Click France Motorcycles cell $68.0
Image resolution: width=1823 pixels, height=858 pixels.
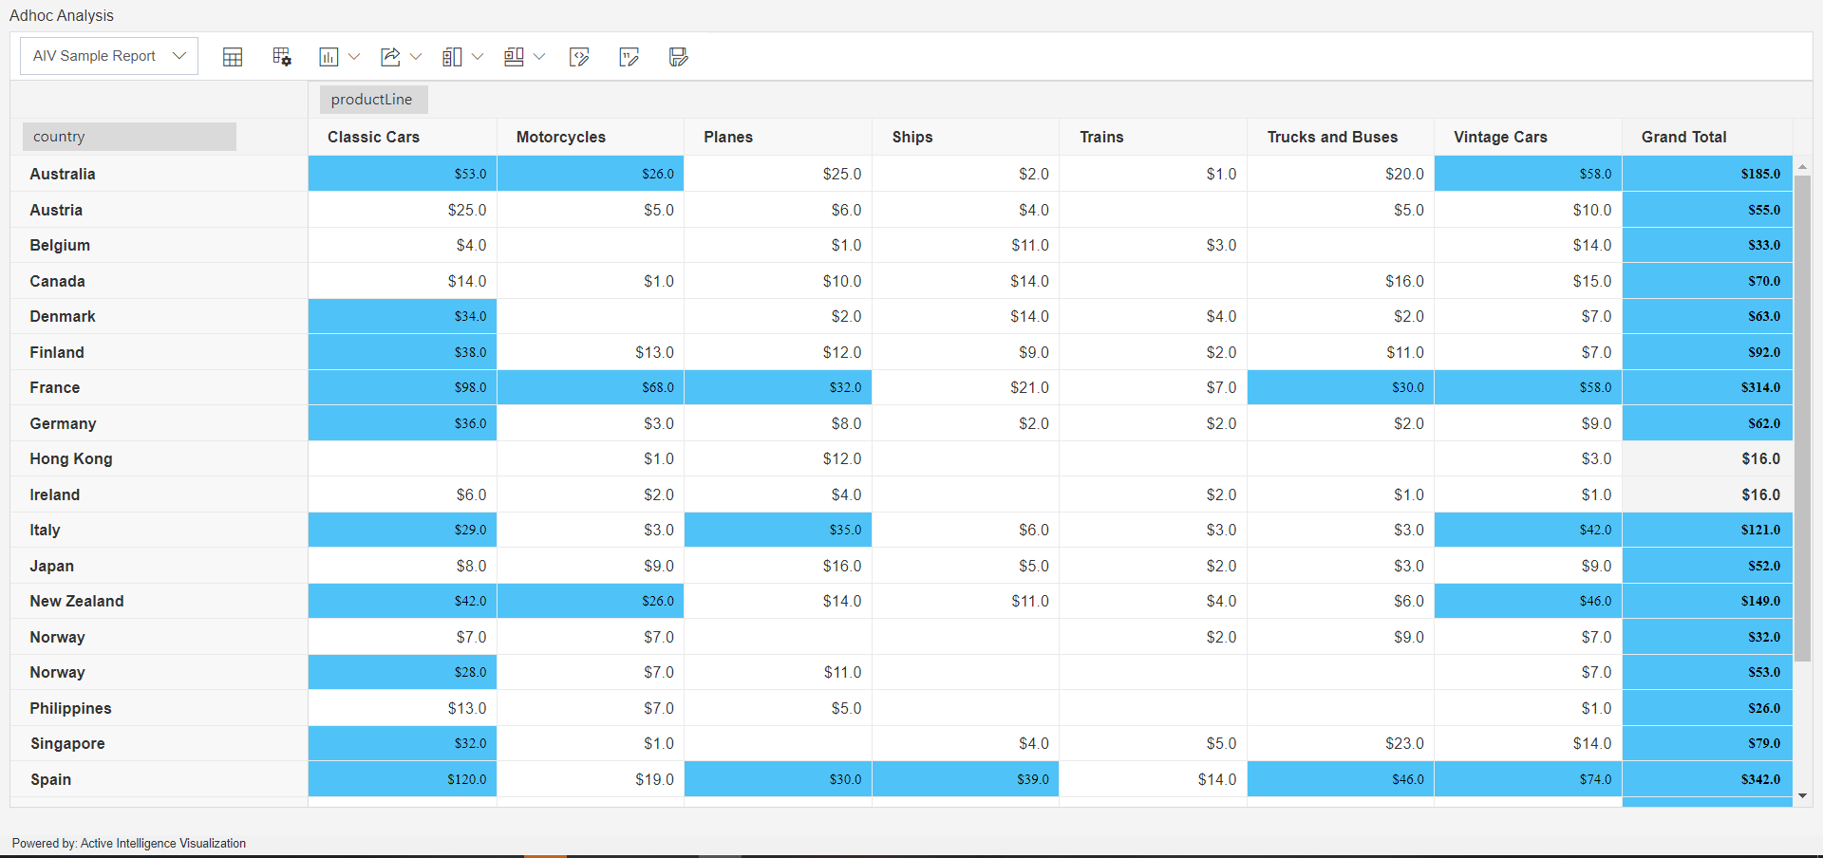point(591,387)
